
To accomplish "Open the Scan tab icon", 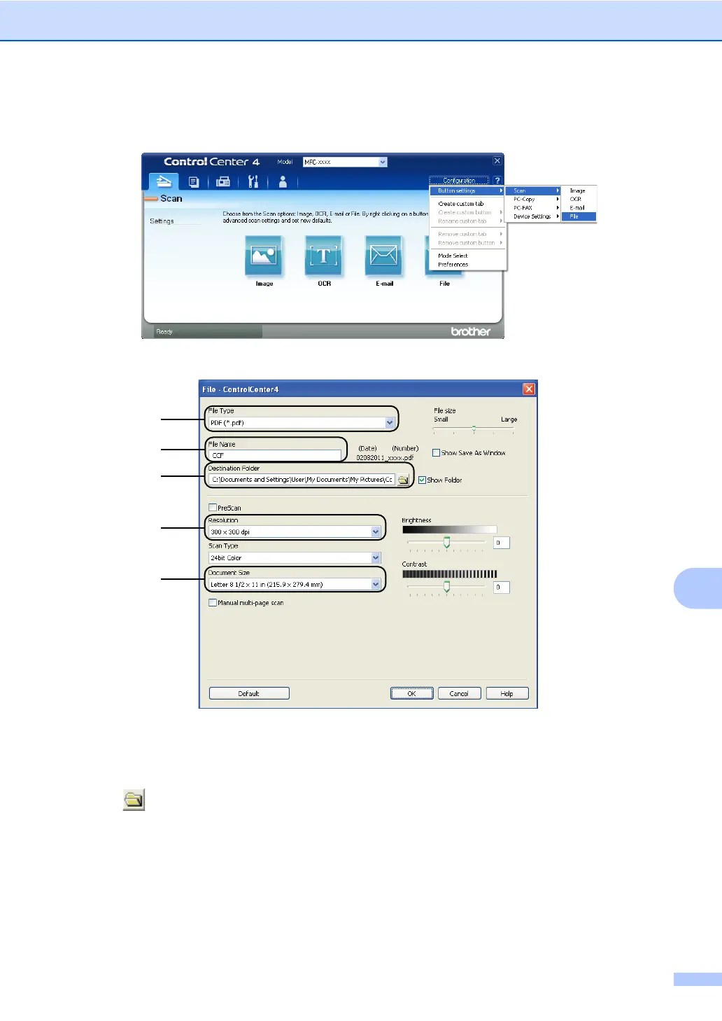I will 164,181.
